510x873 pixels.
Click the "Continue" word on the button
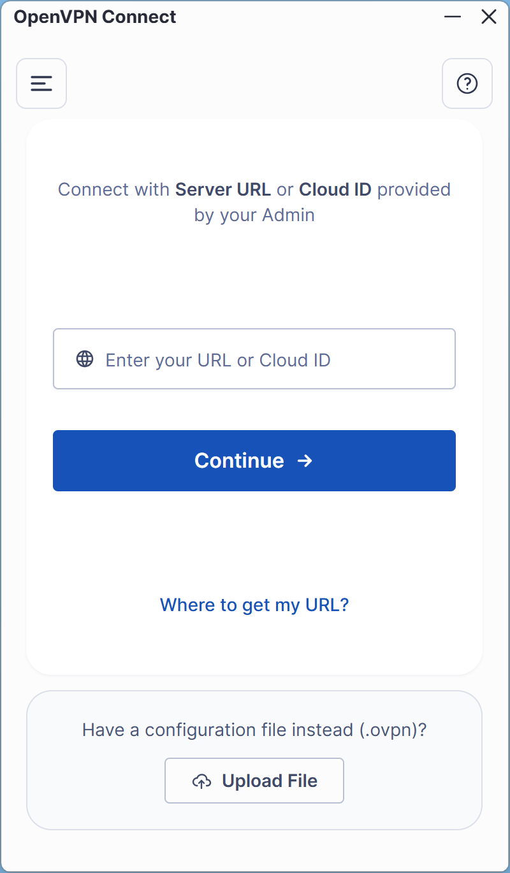(239, 461)
